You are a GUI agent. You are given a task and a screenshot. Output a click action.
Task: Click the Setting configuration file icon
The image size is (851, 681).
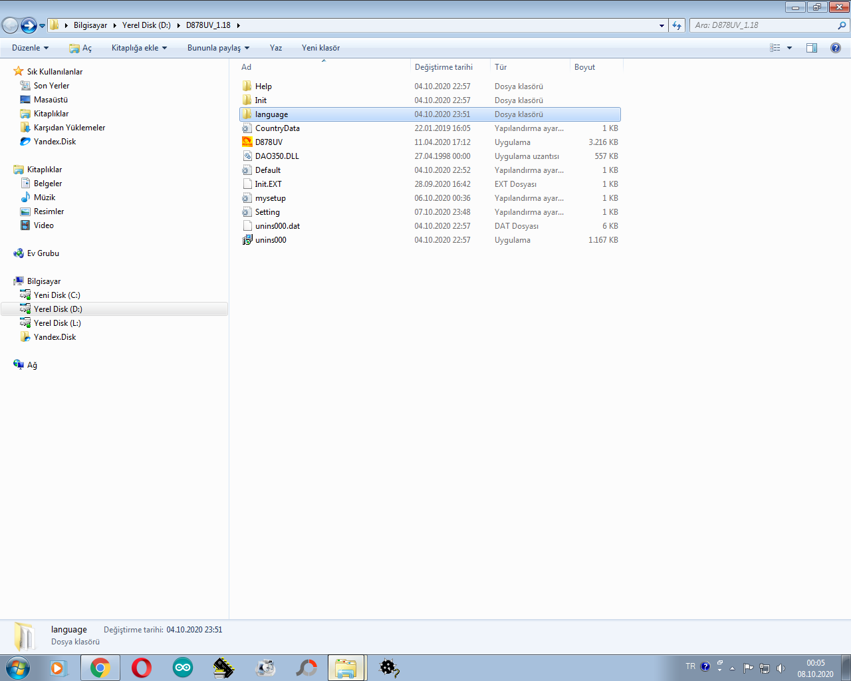247,212
